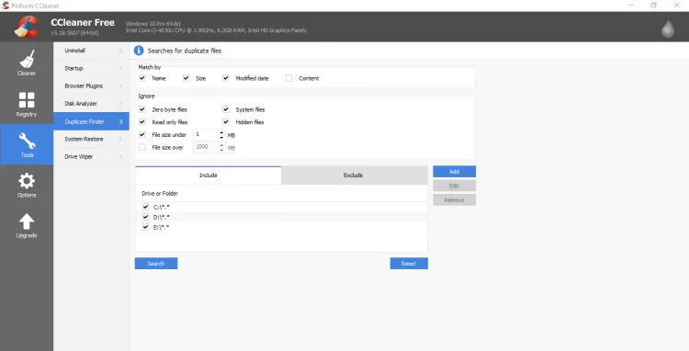Viewport: 689px width, 351px height.
Task: Click chevron next to Startup
Action: click(x=120, y=68)
